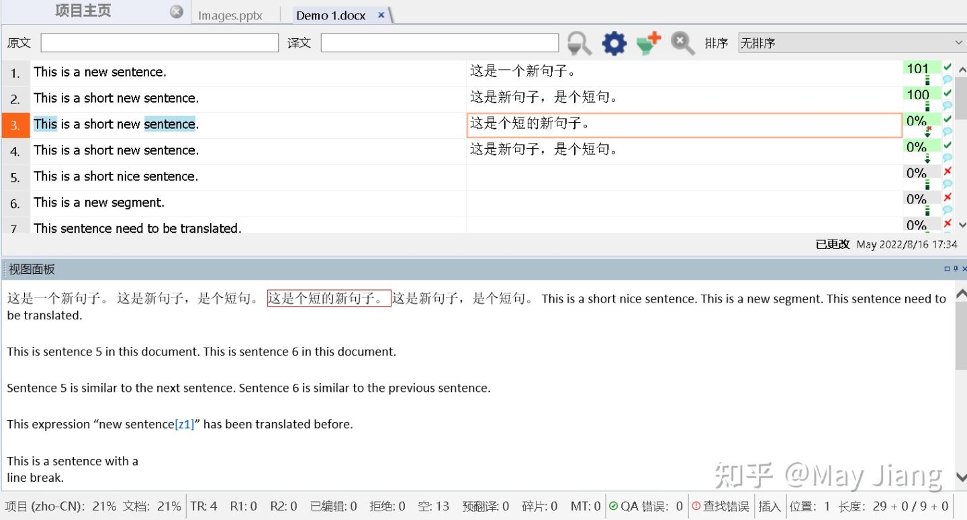
Task: Open the 无排序 sort dropdown
Action: 849,42
